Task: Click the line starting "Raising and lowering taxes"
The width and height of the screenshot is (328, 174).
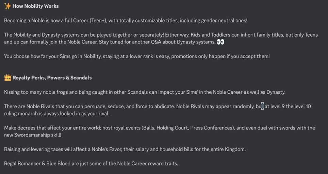Action: point(125,149)
